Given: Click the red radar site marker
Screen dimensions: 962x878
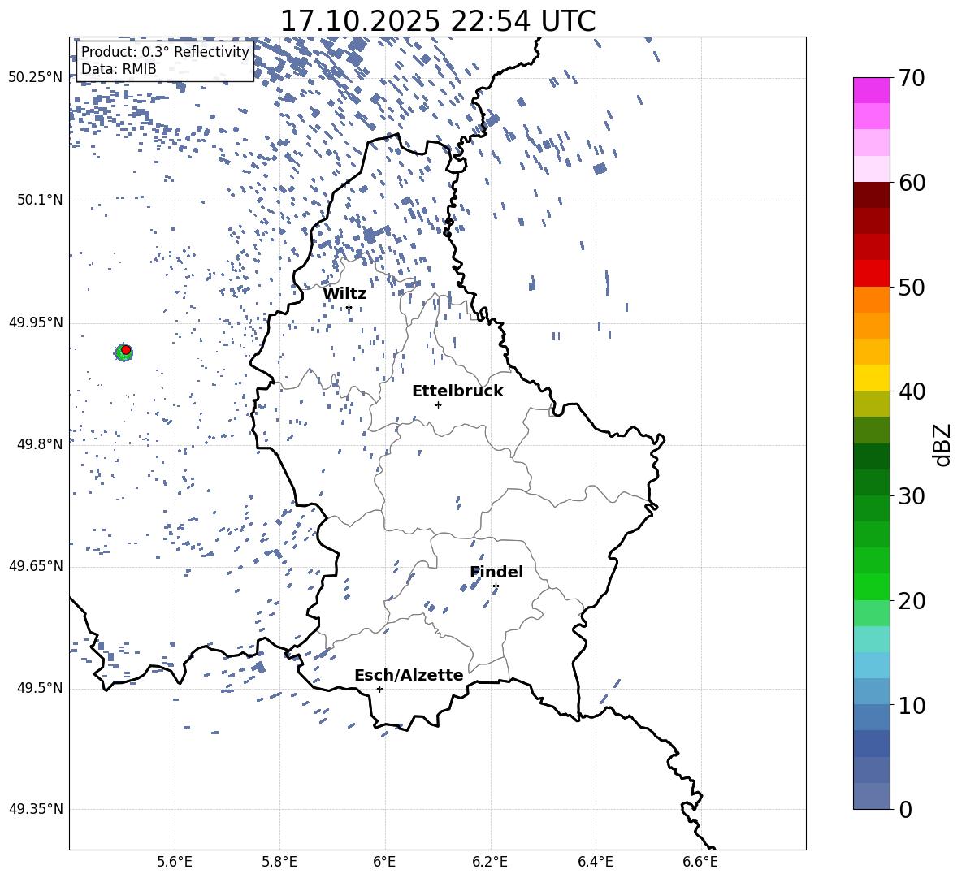Looking at the screenshot, I should point(126,350).
